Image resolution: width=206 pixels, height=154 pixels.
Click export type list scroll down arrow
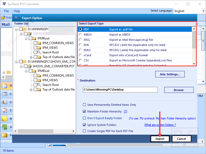click(194, 64)
